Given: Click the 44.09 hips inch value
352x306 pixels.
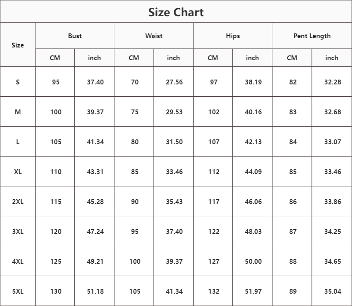Looking at the screenshot, I should pyautogui.click(x=253, y=171).
